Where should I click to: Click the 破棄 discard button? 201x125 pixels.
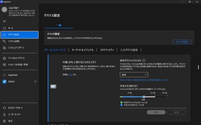176,112
